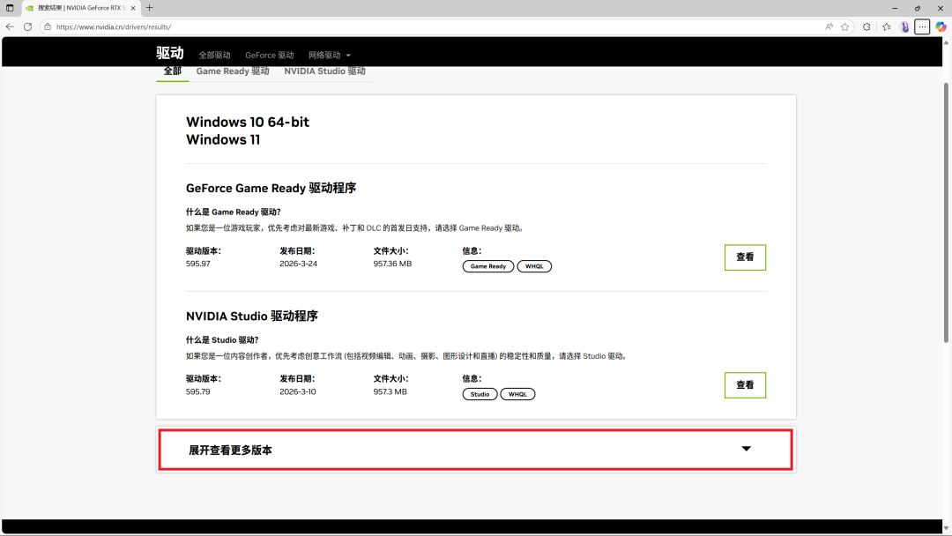
Task: Click the 驱动 page title
Action: tap(169, 53)
